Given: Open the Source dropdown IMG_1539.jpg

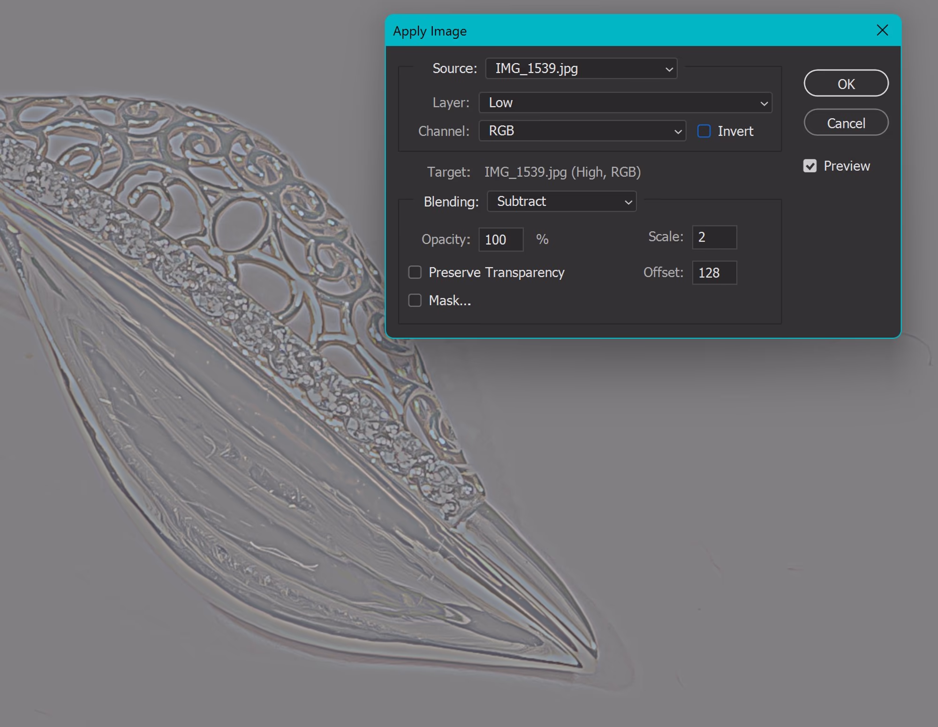Looking at the screenshot, I should [581, 69].
